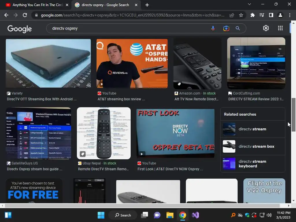This screenshot has width=296, height=222.
Task: Open the AT&T Osprey hands-on YouTube thumbnail
Action: 132,63
